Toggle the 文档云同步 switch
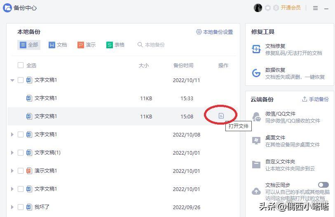Screen dimensions: 335x217 point(323,185)
